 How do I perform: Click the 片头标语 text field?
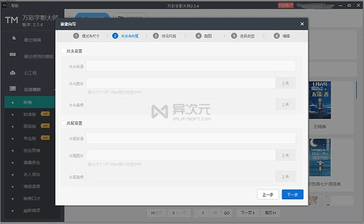(191, 66)
